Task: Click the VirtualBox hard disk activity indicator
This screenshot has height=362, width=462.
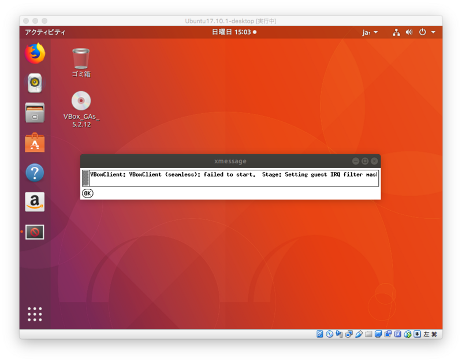Action: pyautogui.click(x=320, y=334)
